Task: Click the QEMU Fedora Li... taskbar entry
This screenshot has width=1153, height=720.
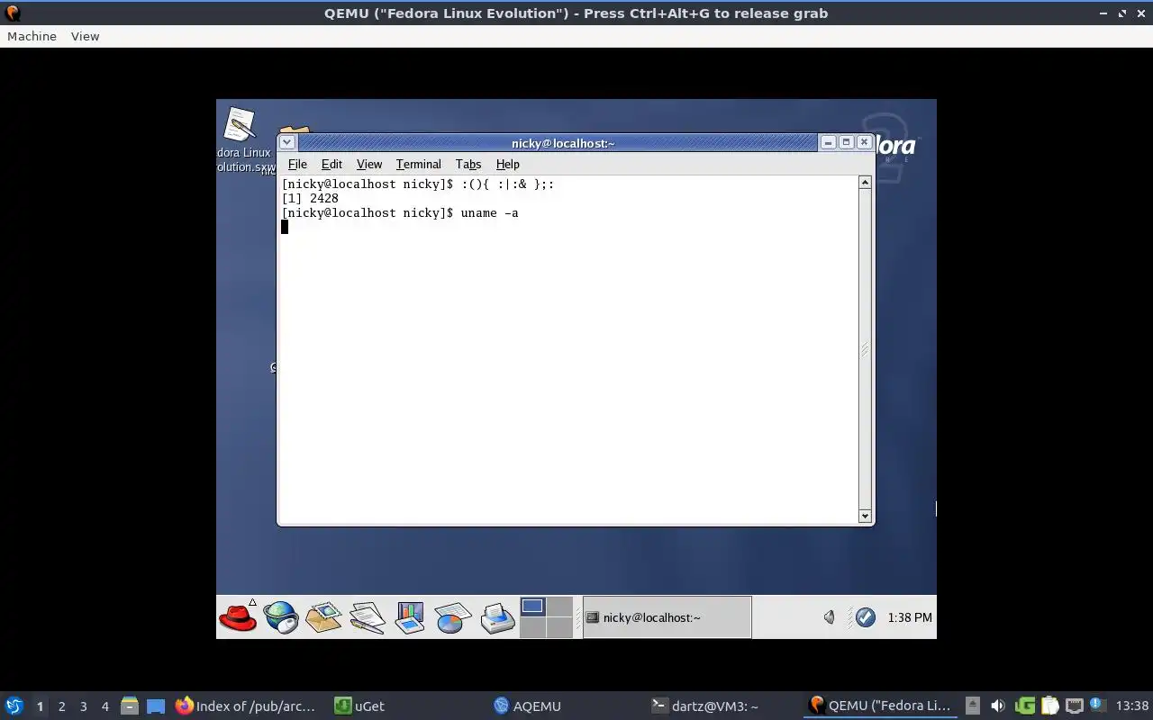Action: point(880,706)
